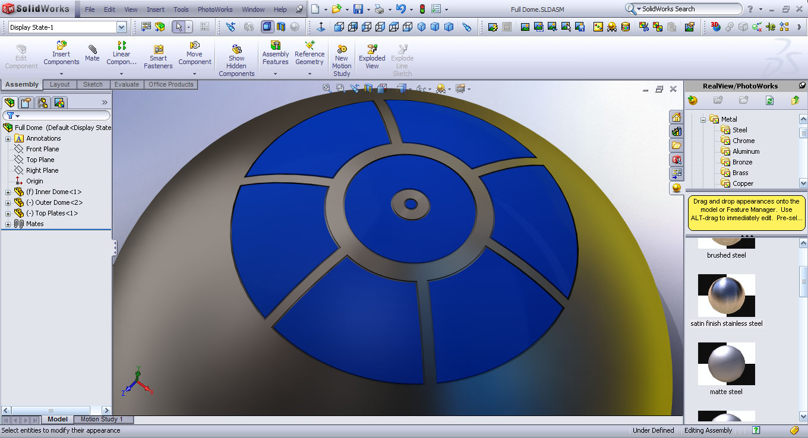This screenshot has height=438, width=808.
Task: Open the DisplayManager appearance tab
Action: [59, 103]
